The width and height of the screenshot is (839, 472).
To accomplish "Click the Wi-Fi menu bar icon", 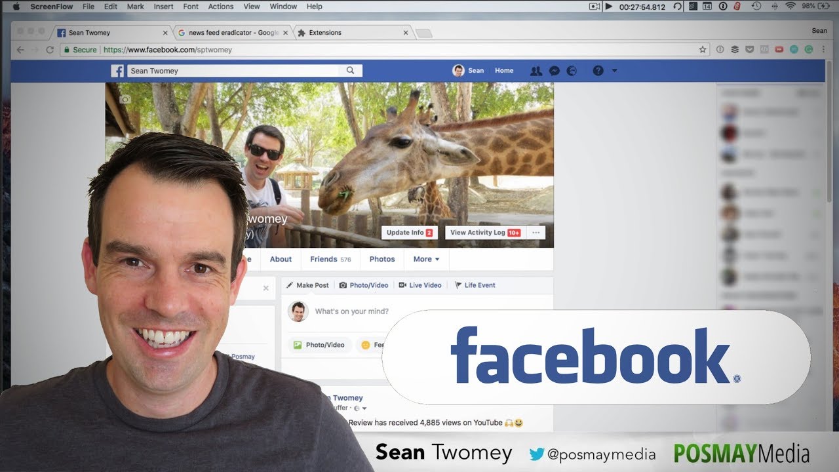I will coord(790,7).
